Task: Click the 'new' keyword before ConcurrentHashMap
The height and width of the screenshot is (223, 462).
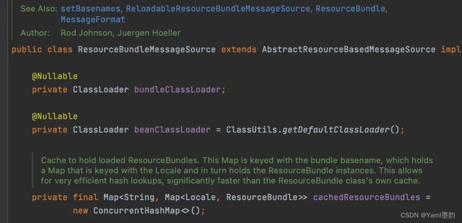Action: coord(80,211)
